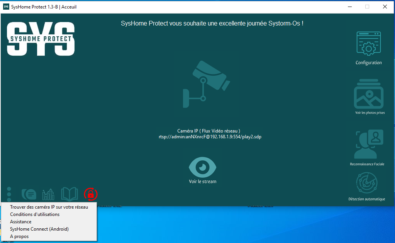Screen dimensions: 395x243
Task: Choose the Assistance menu entry
Action: coord(49,222)
